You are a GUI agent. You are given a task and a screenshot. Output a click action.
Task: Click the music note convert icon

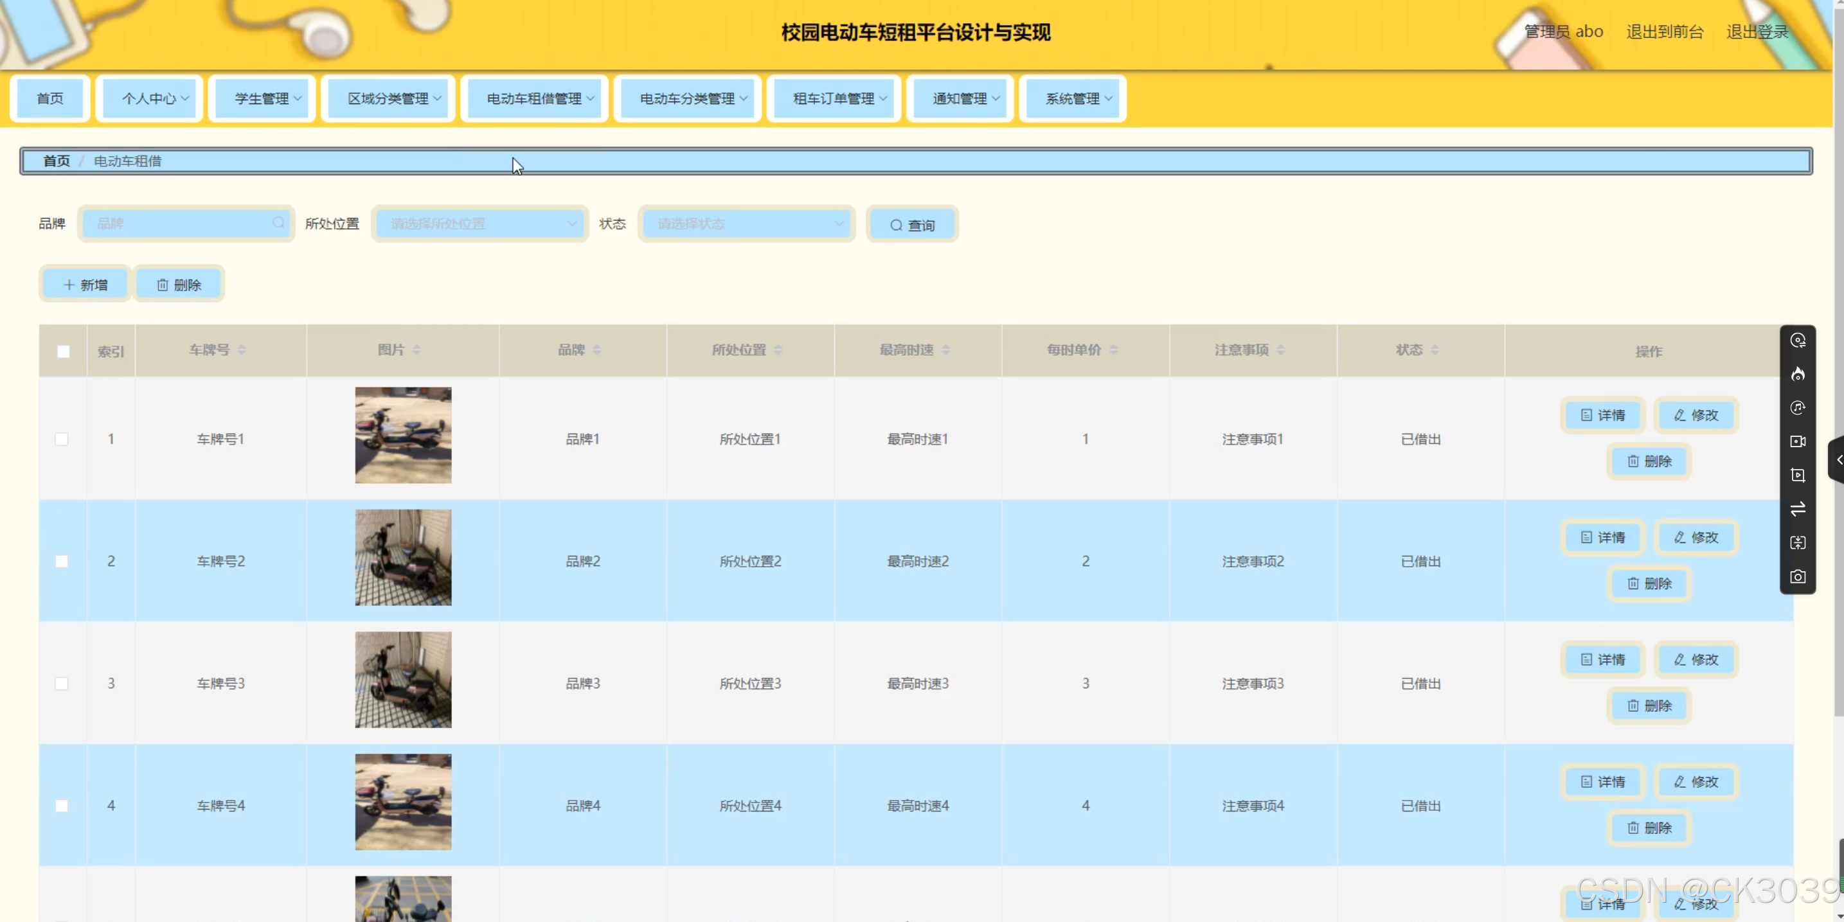[1798, 408]
